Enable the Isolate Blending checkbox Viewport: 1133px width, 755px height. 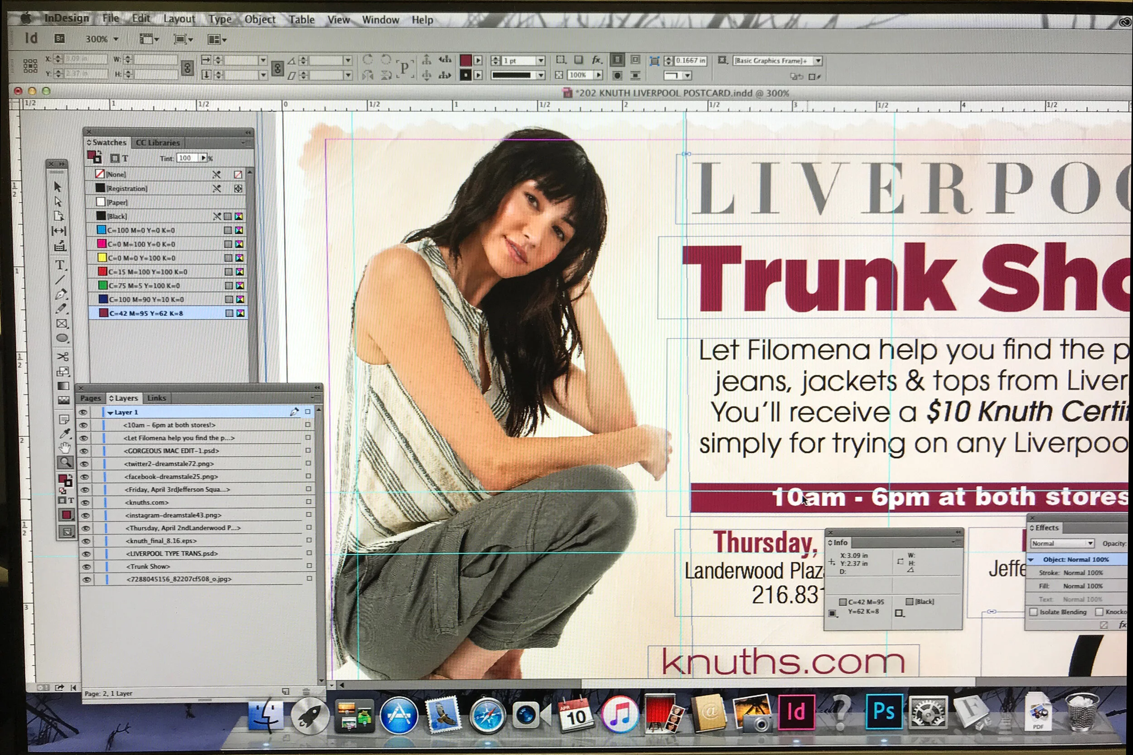pyautogui.click(x=1033, y=612)
